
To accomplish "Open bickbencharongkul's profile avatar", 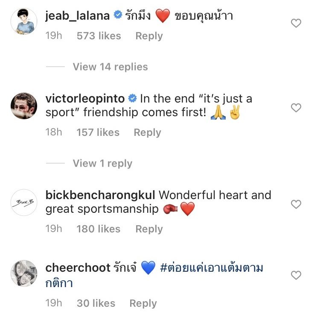I will click(23, 203).
